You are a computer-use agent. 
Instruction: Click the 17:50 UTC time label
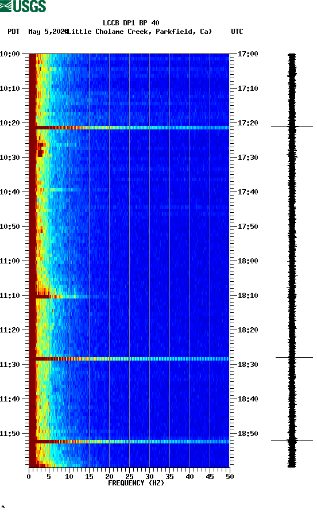point(248,227)
